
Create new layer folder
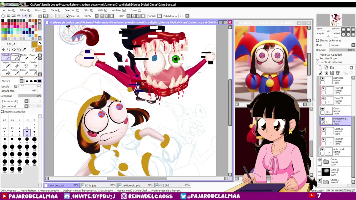(x=332, y=67)
